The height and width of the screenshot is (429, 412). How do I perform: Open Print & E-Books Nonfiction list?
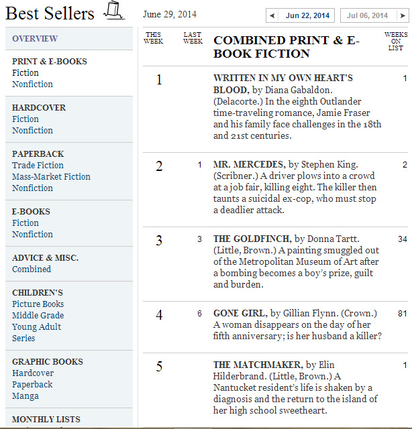pyautogui.click(x=32, y=84)
